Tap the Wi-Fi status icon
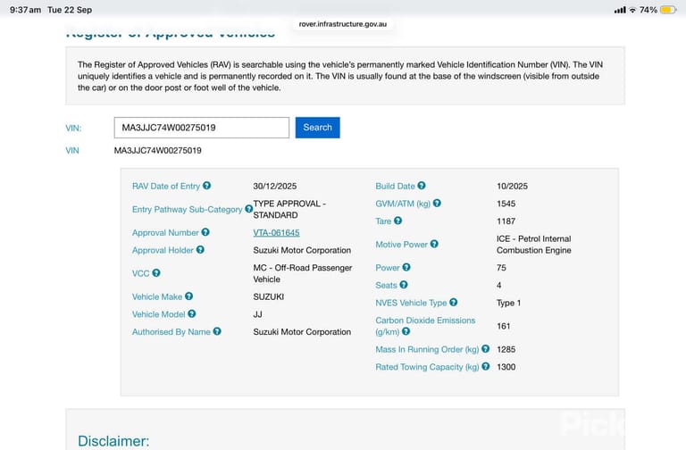686x450 pixels. click(632, 10)
